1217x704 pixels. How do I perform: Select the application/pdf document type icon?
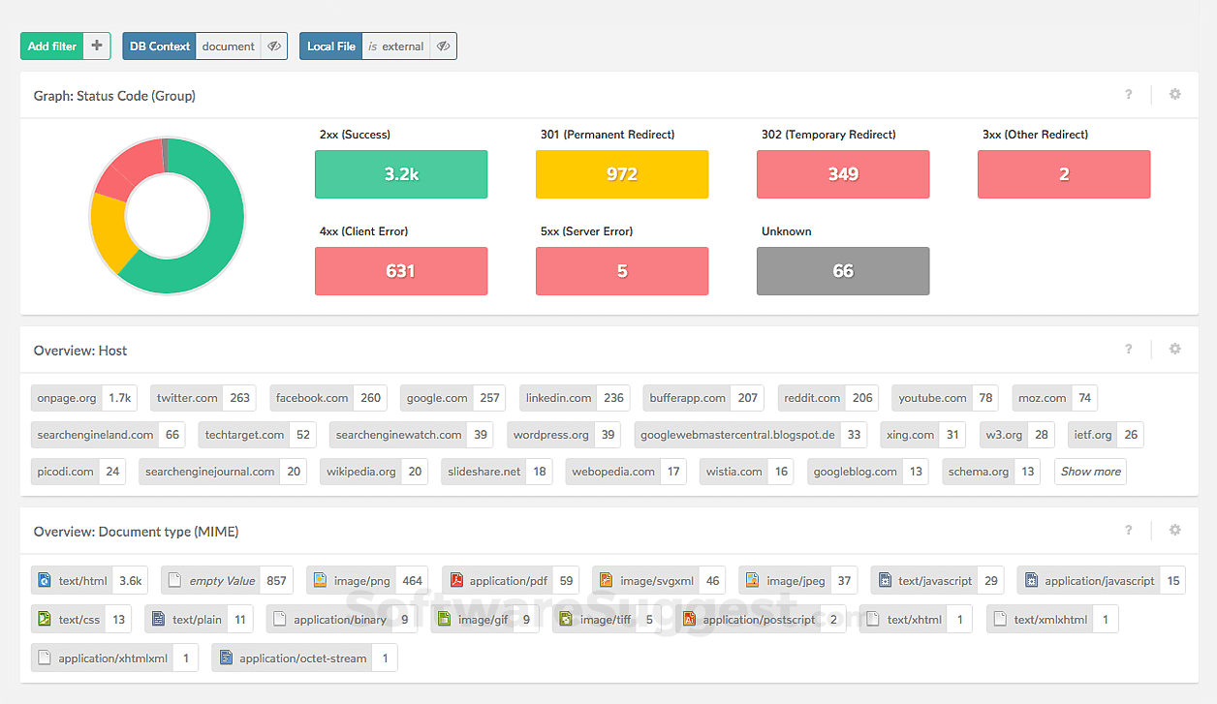tap(456, 581)
